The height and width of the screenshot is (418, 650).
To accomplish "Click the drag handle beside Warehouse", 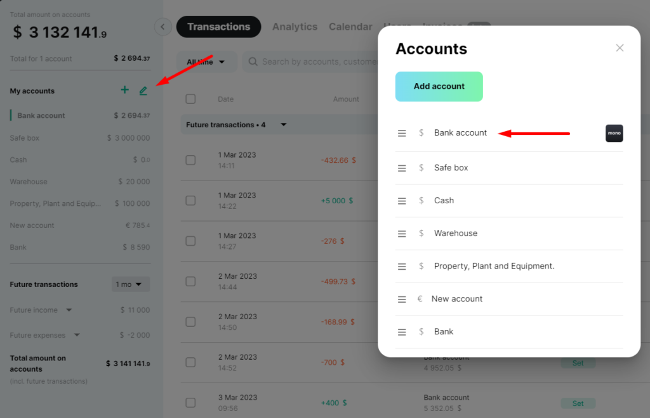I will point(402,234).
